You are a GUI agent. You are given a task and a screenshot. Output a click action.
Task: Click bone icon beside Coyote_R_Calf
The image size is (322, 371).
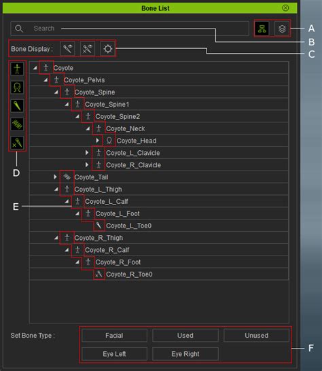coord(77,249)
